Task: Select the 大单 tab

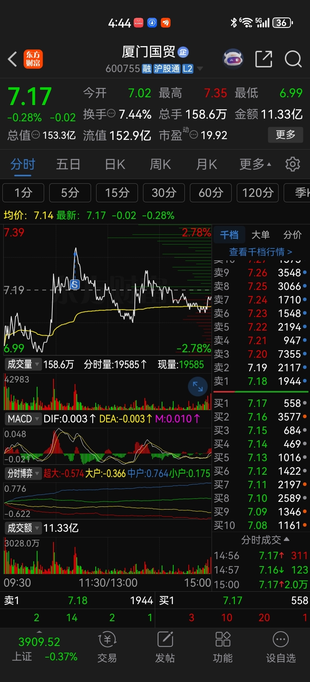Action: [260, 235]
